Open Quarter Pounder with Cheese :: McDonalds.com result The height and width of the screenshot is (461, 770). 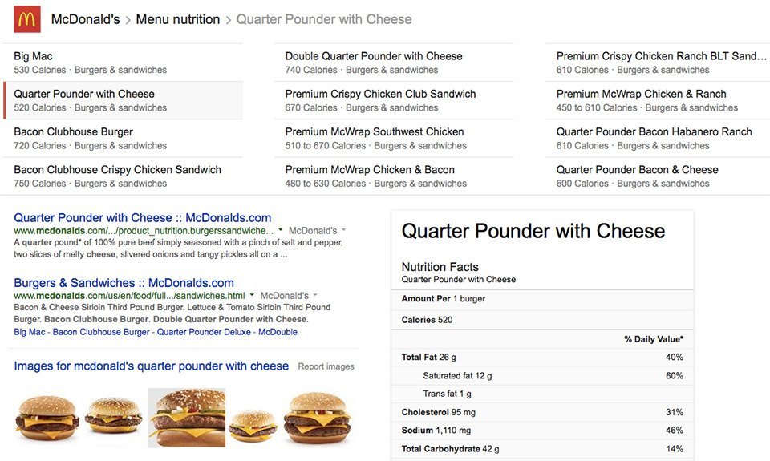[x=143, y=218]
